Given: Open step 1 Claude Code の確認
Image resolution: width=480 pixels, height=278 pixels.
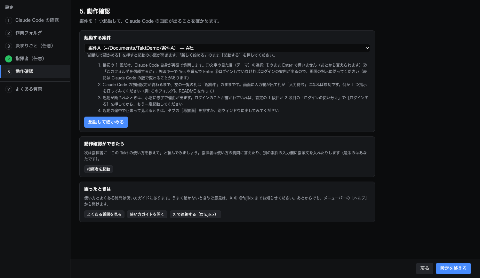Looking at the screenshot, I should [x=35, y=20].
